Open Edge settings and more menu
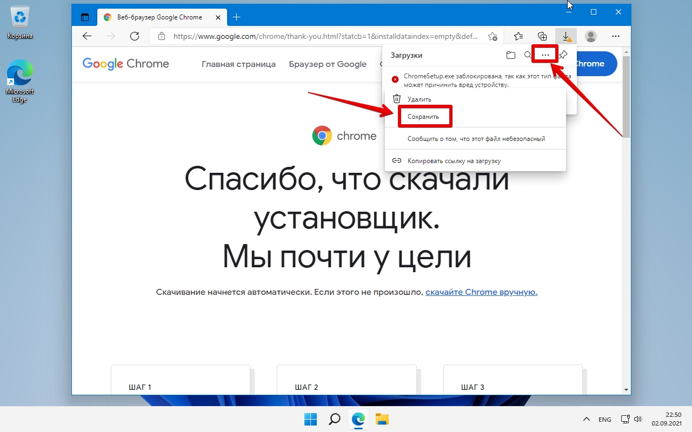The image size is (692, 432). [615, 36]
